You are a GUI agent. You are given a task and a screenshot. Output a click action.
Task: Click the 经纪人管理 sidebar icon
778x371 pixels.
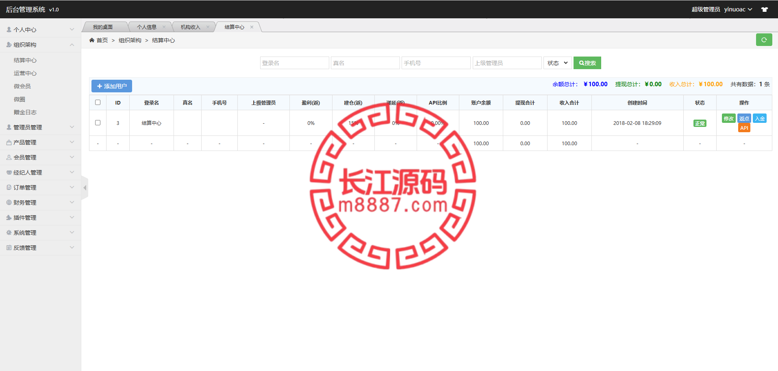[9, 172]
